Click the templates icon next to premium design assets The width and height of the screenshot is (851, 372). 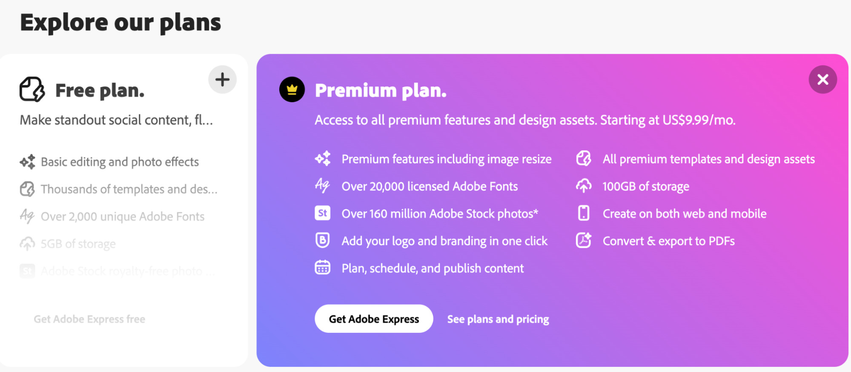(x=584, y=158)
